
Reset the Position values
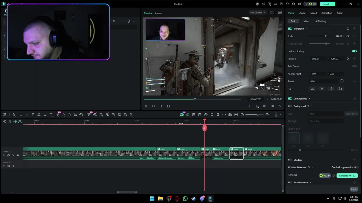tap(348, 59)
